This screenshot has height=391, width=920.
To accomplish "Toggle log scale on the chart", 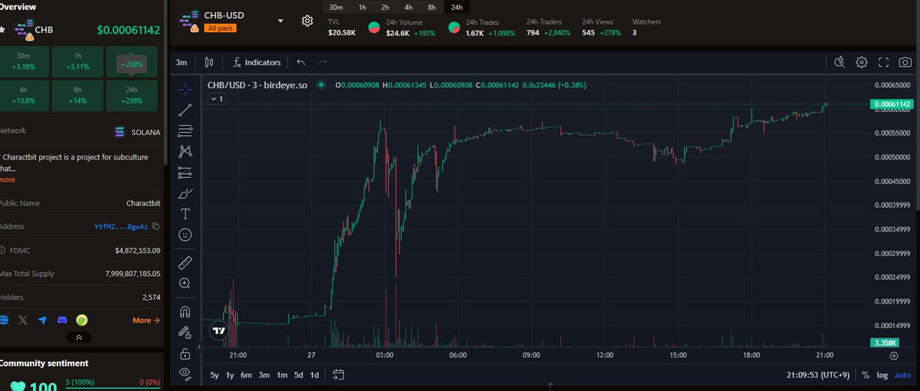I will [883, 375].
